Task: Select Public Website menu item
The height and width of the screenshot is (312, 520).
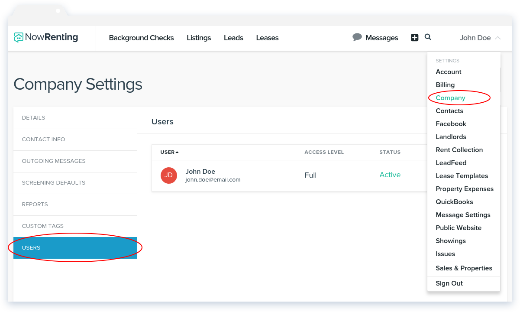Action: coord(459,228)
